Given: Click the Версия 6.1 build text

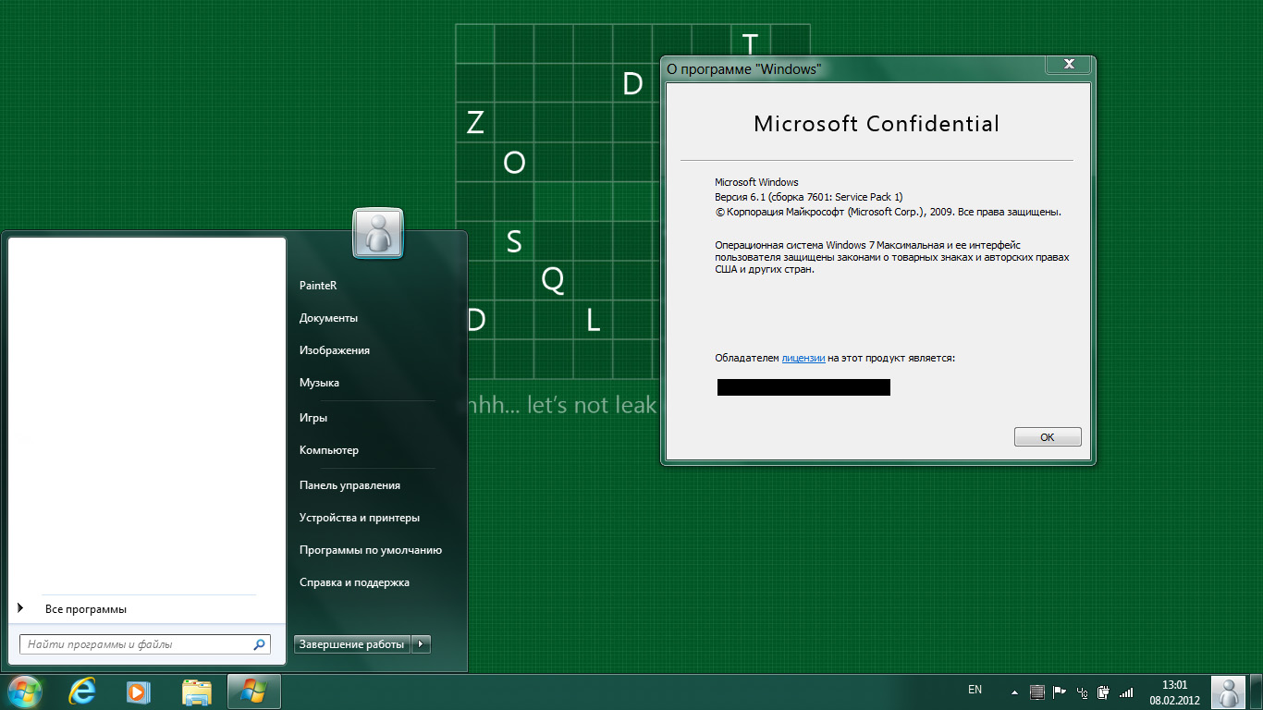Looking at the screenshot, I should coord(809,197).
